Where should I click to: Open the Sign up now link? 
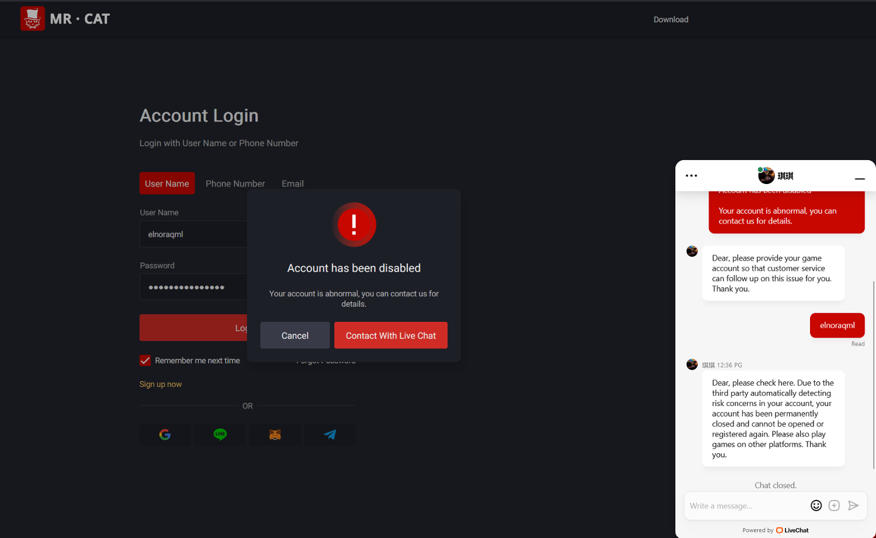[x=161, y=384]
